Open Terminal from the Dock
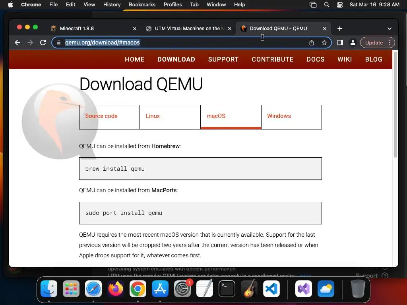 227,289
